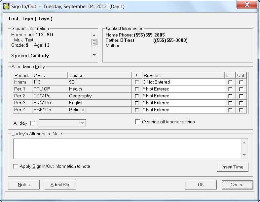Tick the exclamation flag for Geography row
Screen dimensions: 260x202
137,96
